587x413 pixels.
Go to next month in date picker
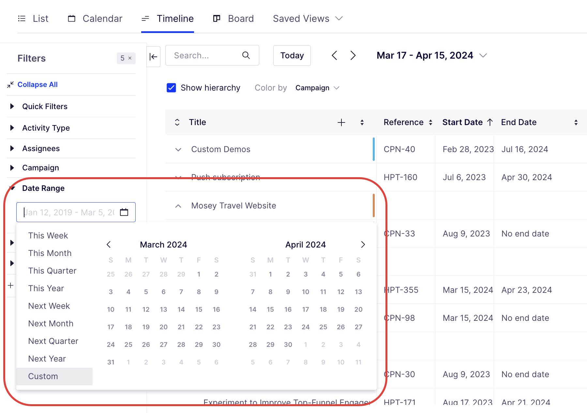(363, 245)
